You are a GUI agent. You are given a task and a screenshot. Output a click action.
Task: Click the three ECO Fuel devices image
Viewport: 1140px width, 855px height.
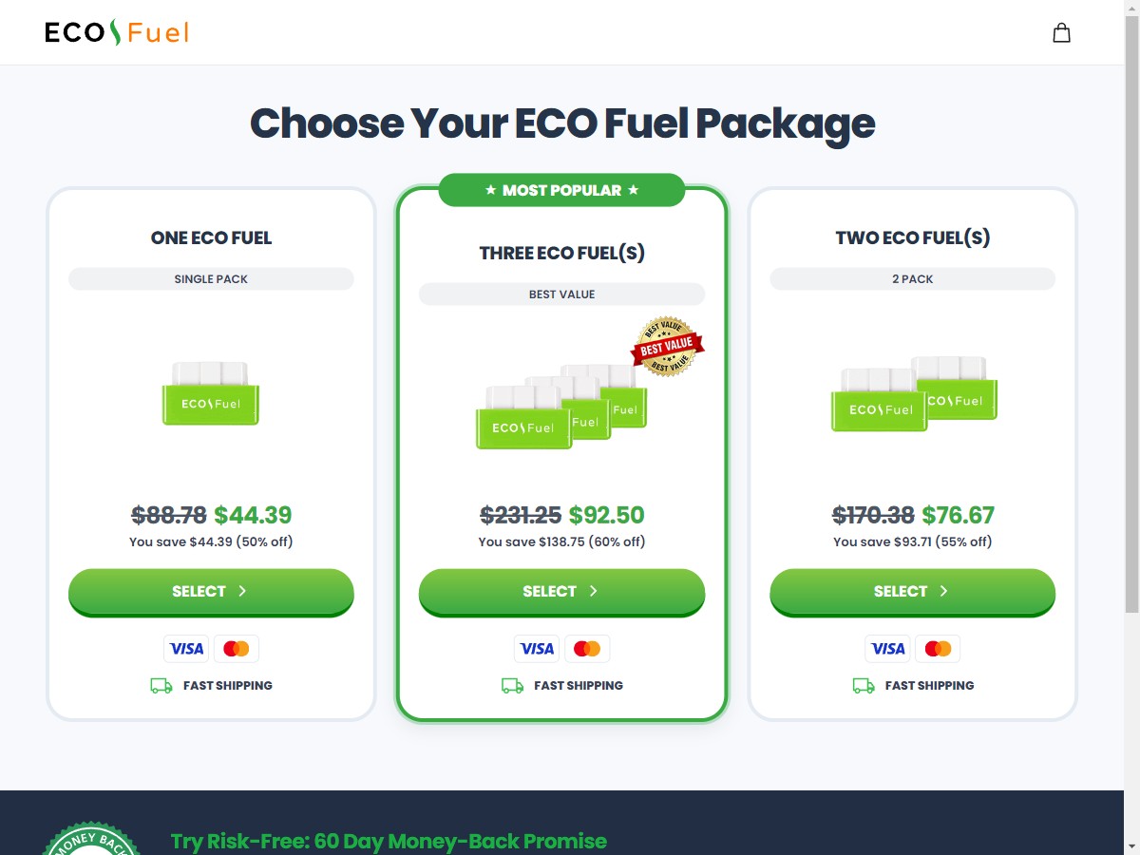coord(561,406)
